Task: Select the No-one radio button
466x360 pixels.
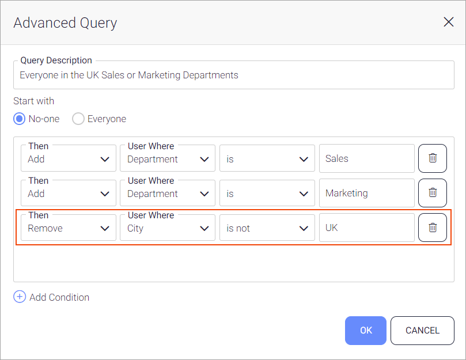Action: point(20,119)
